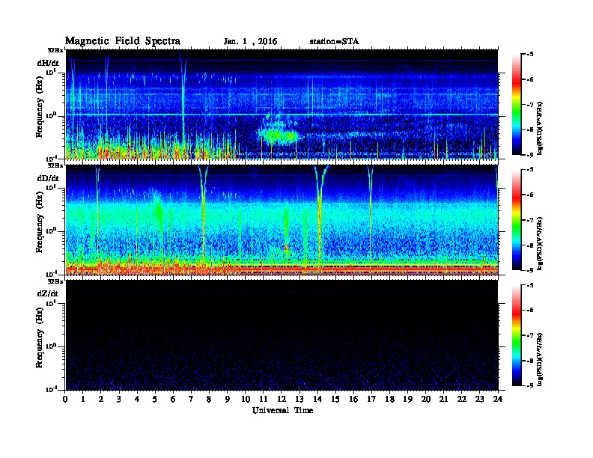Click hour tick label "2" on time axis

pos(101,399)
